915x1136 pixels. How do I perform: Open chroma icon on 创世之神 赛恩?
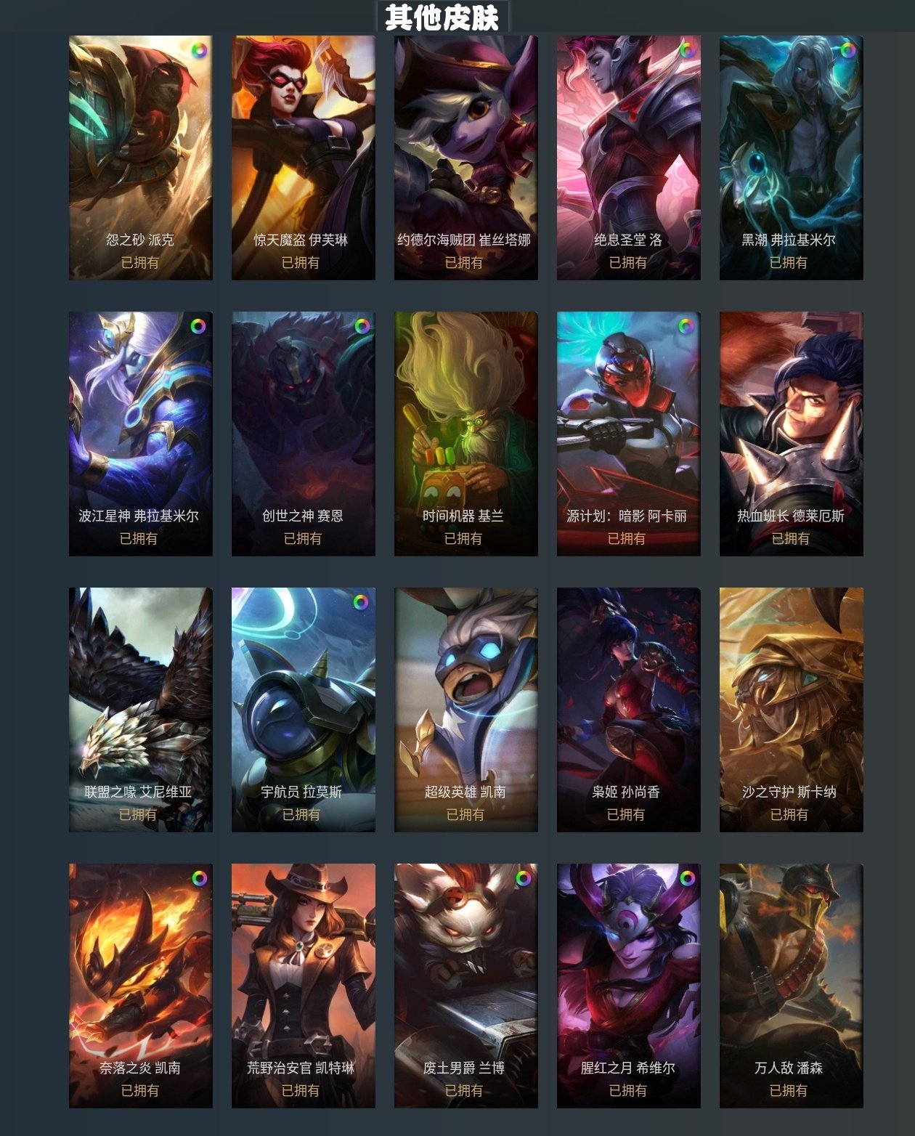click(x=361, y=326)
